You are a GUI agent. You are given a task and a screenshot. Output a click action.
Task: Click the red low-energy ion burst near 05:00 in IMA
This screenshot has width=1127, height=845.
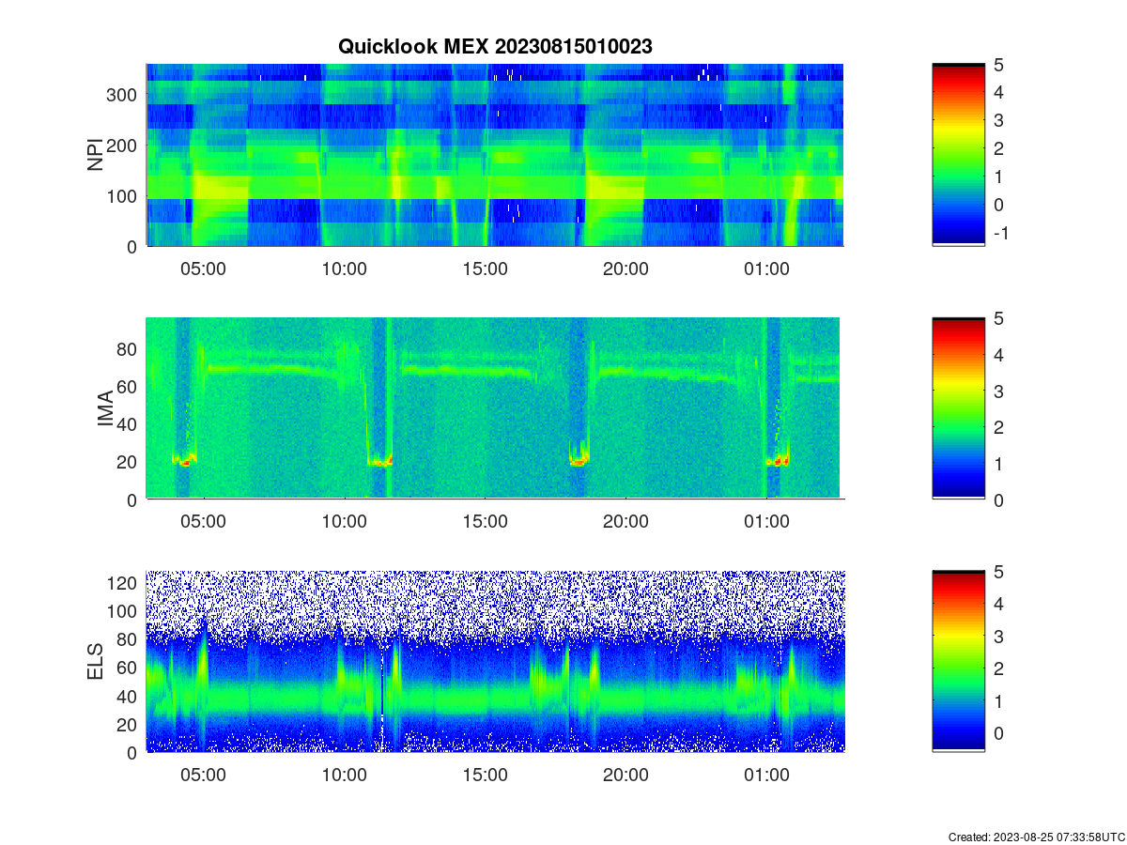185,461
